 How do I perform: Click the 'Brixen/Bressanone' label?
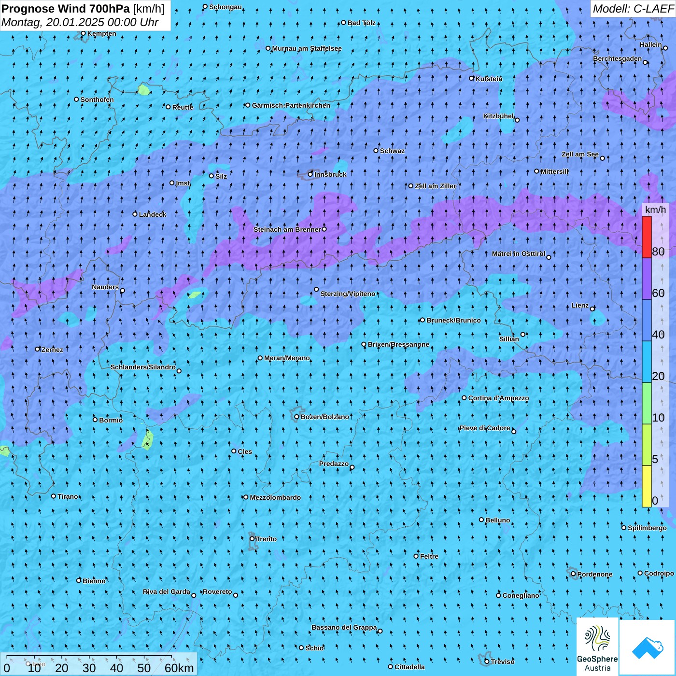398,344
